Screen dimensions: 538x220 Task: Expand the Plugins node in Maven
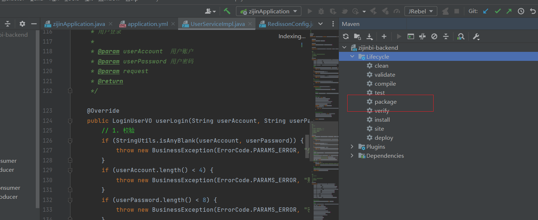pos(352,147)
